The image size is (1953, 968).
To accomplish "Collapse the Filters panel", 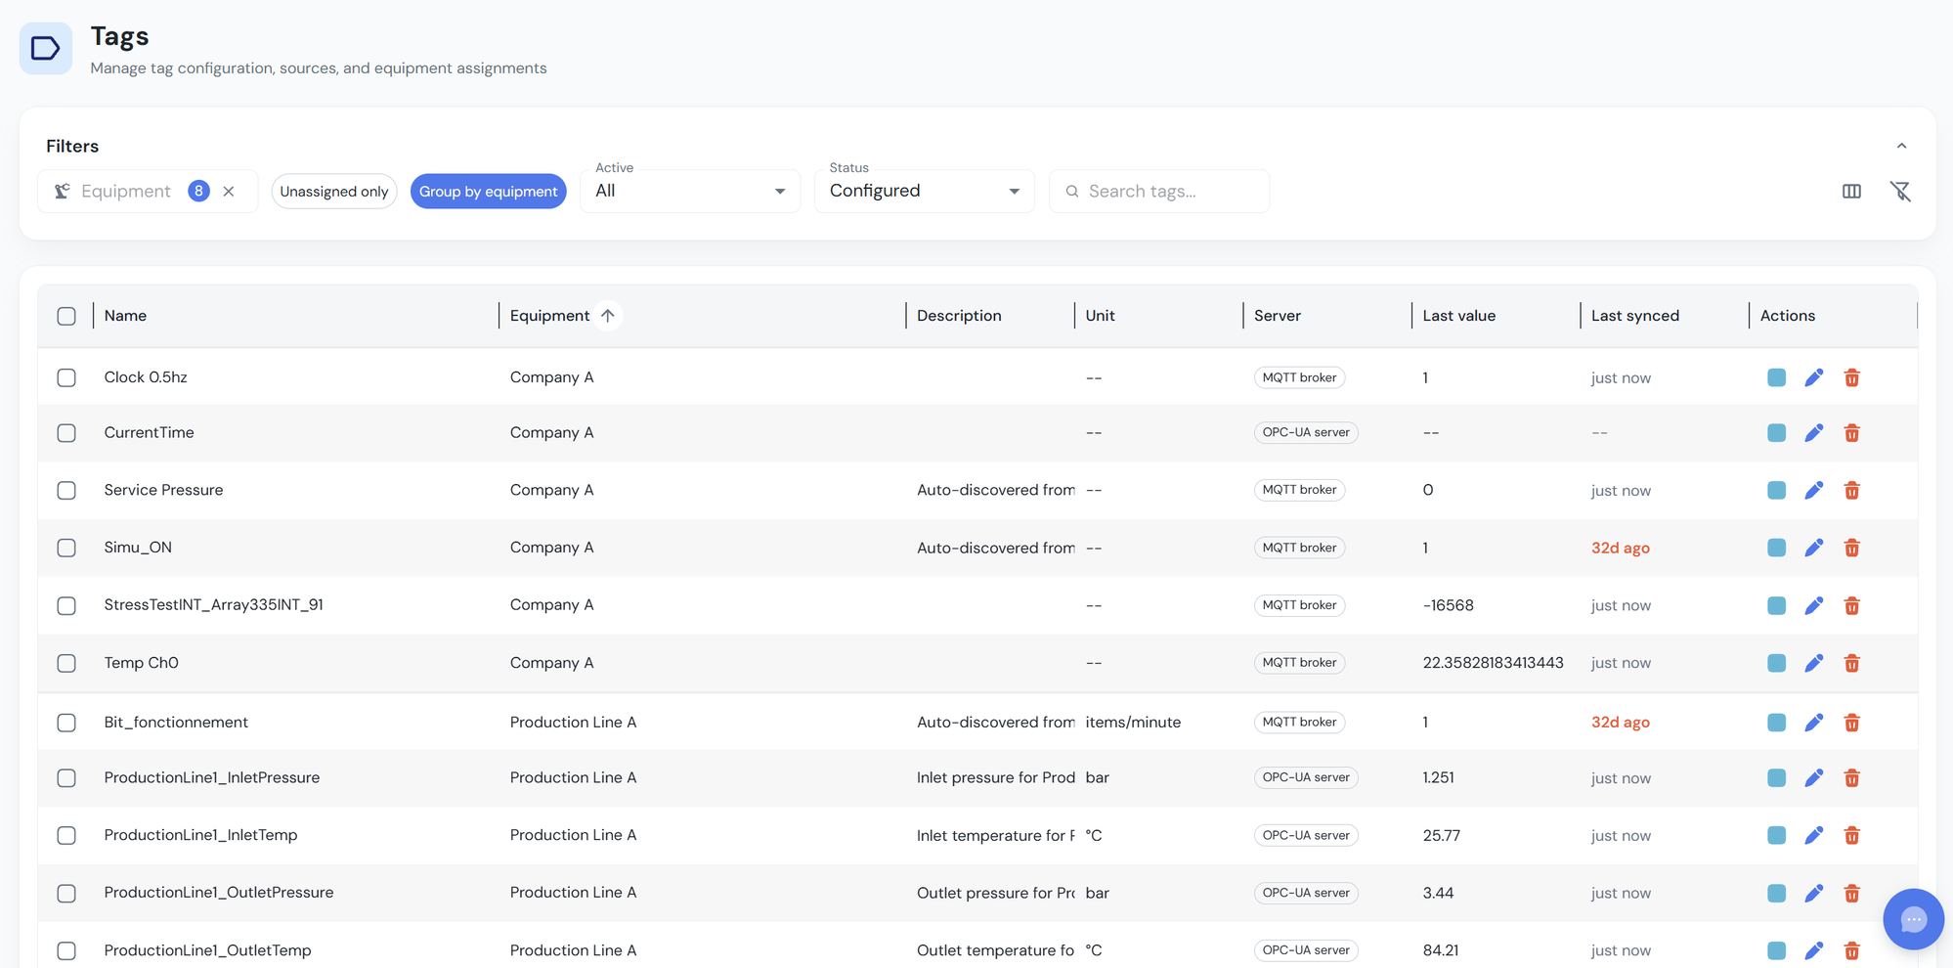I will 1901,146.
